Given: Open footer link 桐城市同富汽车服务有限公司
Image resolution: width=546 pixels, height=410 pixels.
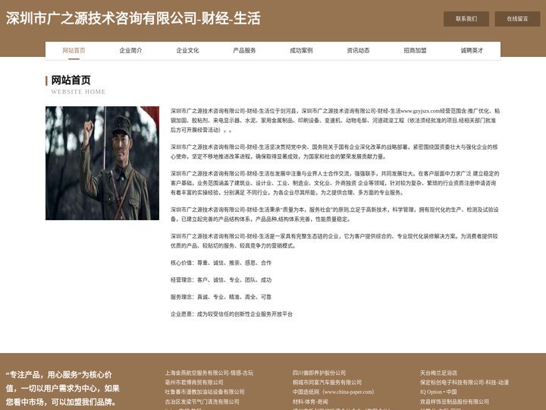Looking at the screenshot, I should 328,383.
